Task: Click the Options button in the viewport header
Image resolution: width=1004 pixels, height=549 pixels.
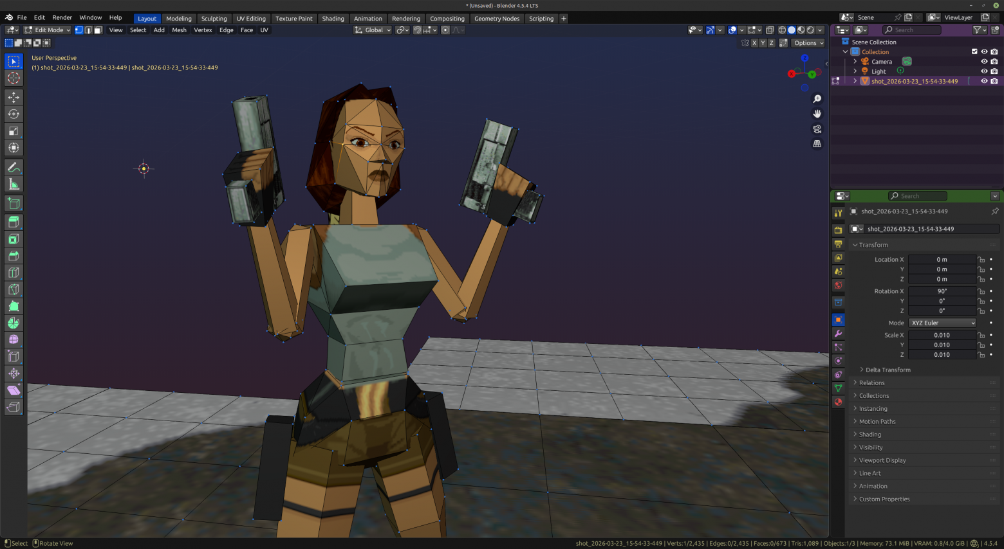Action: 808,42
